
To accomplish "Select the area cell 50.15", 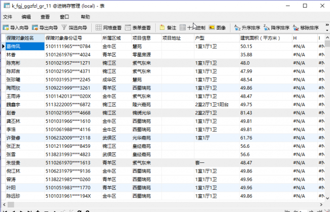I will coord(266,47).
